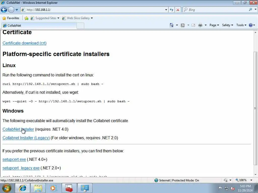This screenshot has height=193, width=258.
Task: Open Web Slice Gallery dropdown
Action: pyautogui.click(x=77, y=18)
